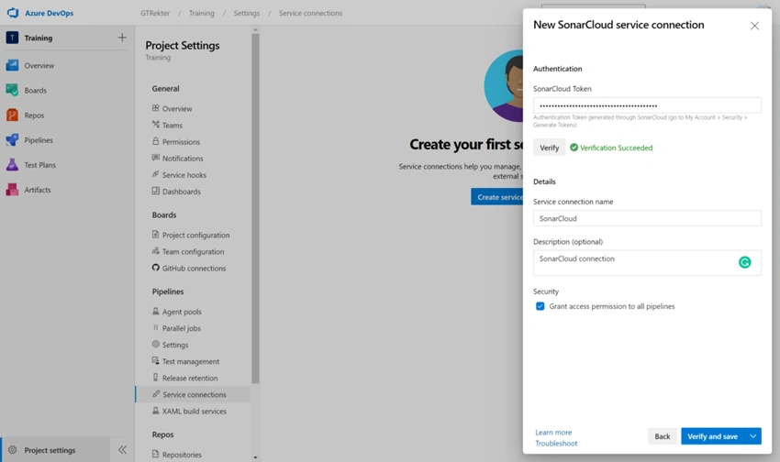780x462 pixels.
Task: Open Project configuration under Boards
Action: pos(196,235)
